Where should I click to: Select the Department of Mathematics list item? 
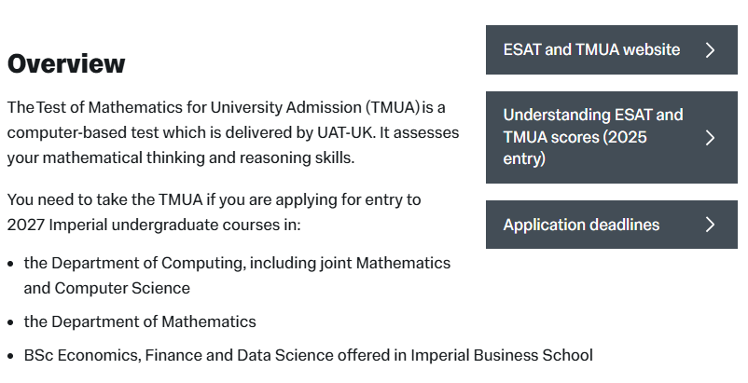pyautogui.click(x=140, y=322)
